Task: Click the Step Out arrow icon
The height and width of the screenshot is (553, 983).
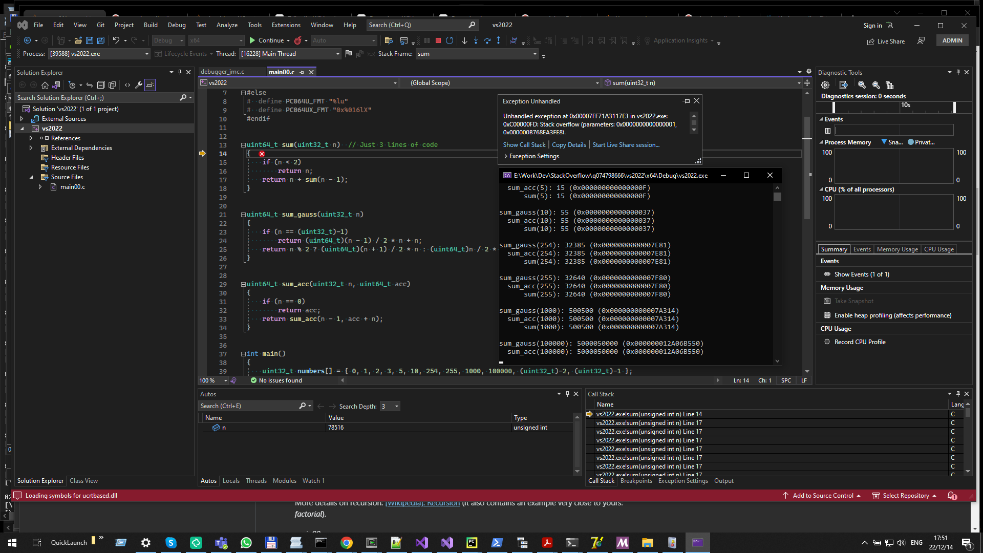Action: (x=499, y=40)
